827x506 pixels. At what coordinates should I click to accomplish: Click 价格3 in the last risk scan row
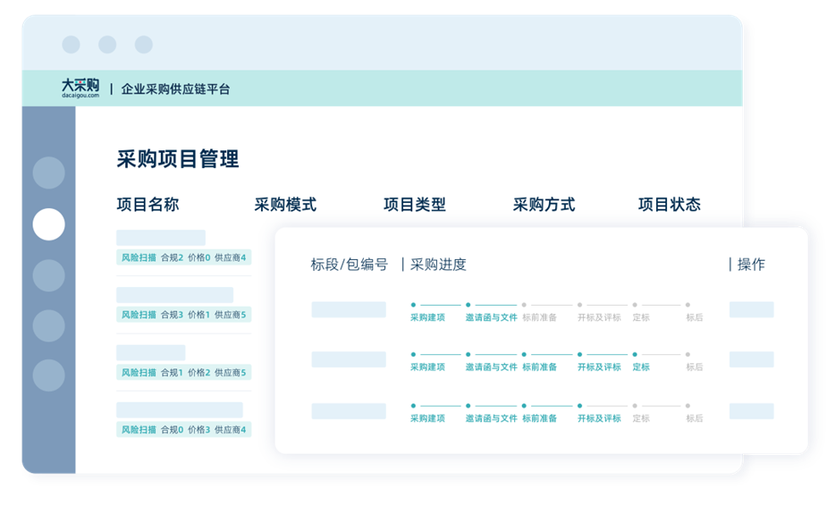(198, 429)
